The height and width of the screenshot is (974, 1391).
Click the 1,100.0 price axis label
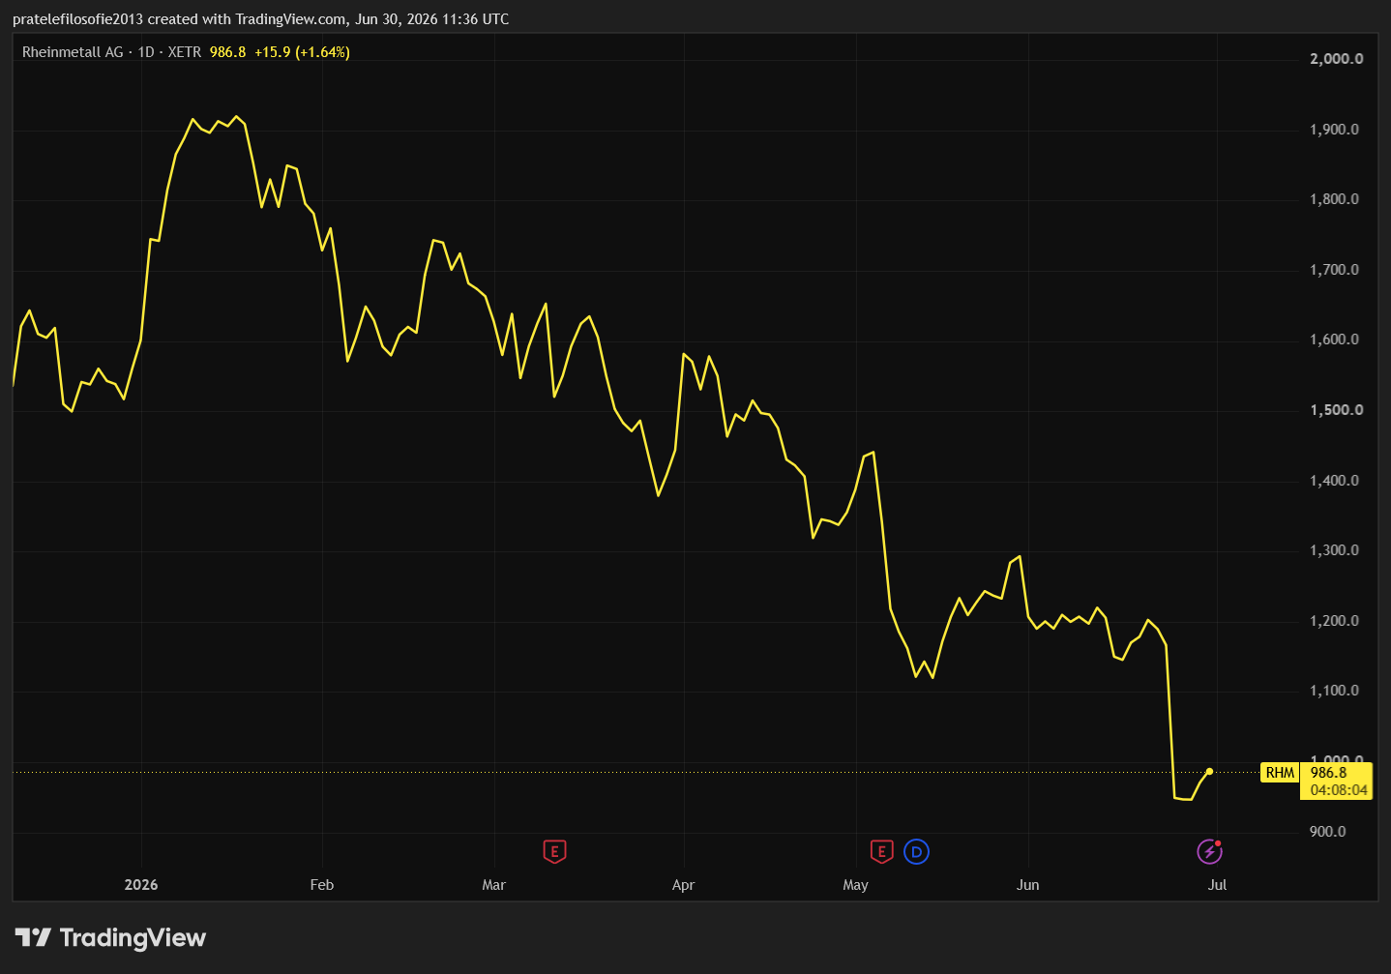[1334, 691]
